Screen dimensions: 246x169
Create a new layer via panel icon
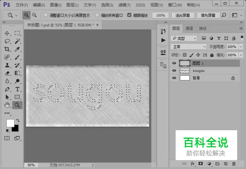coord(225,164)
